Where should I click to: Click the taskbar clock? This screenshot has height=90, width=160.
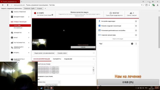point(151,88)
